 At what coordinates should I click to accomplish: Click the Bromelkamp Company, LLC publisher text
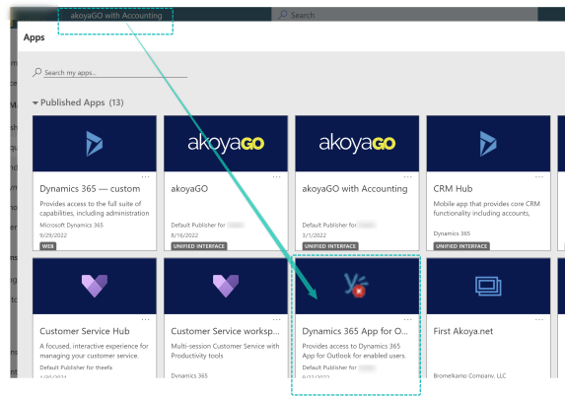pyautogui.click(x=469, y=375)
